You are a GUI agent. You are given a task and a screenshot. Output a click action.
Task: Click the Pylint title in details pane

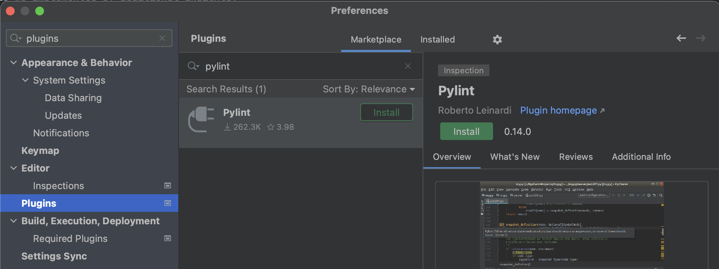pos(456,91)
